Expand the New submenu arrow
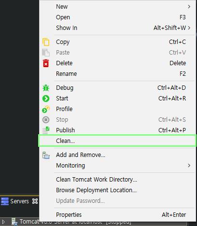This screenshot has width=197, height=226. click(x=189, y=7)
